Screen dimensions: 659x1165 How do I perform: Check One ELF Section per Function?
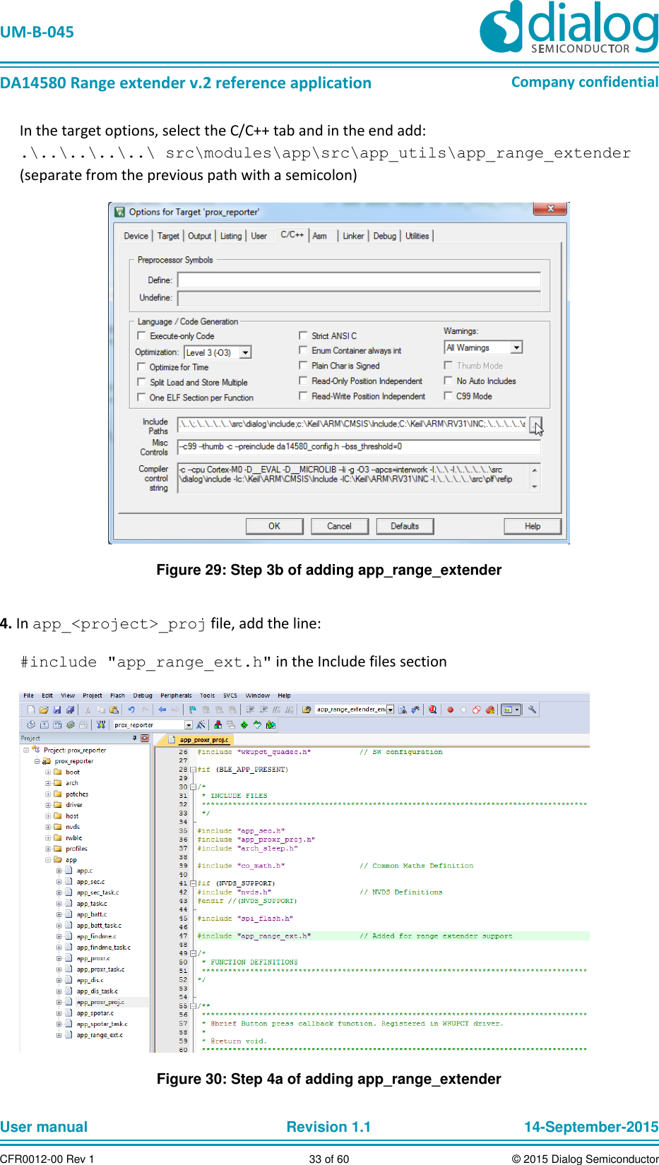(141, 398)
